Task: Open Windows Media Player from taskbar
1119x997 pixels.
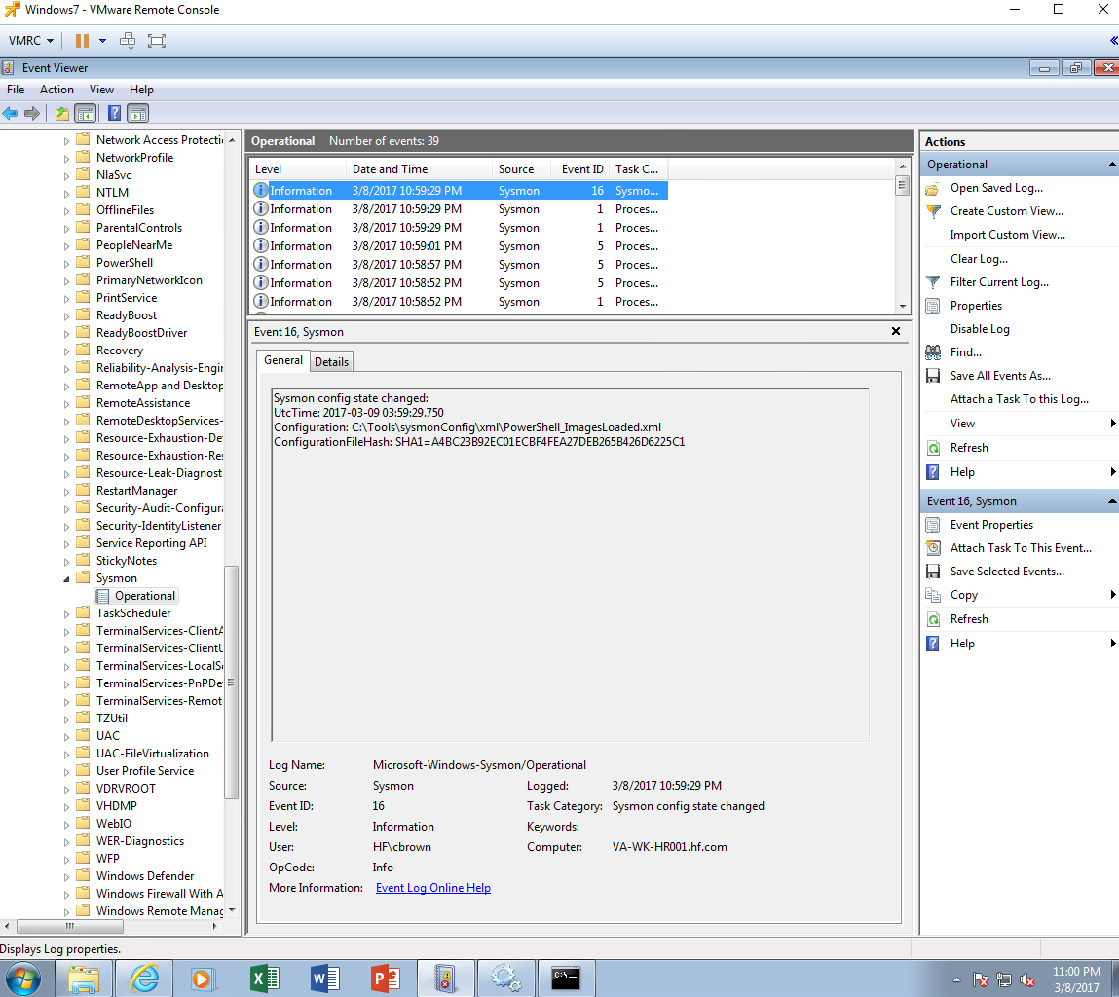Action: [203, 979]
